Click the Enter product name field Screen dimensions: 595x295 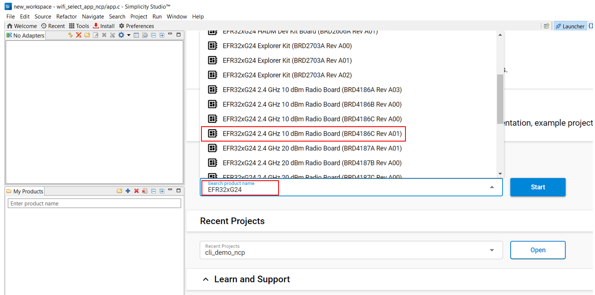pyautogui.click(x=95, y=204)
